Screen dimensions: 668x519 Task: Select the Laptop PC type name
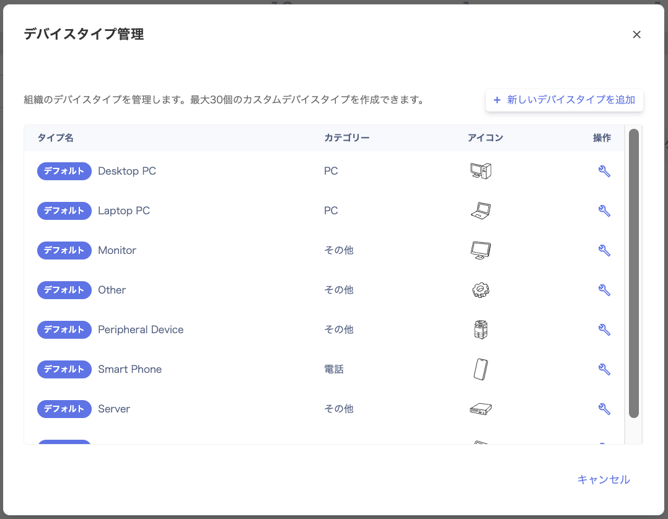(124, 211)
